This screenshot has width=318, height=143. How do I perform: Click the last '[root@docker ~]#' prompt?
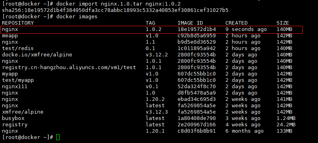pos(28,137)
